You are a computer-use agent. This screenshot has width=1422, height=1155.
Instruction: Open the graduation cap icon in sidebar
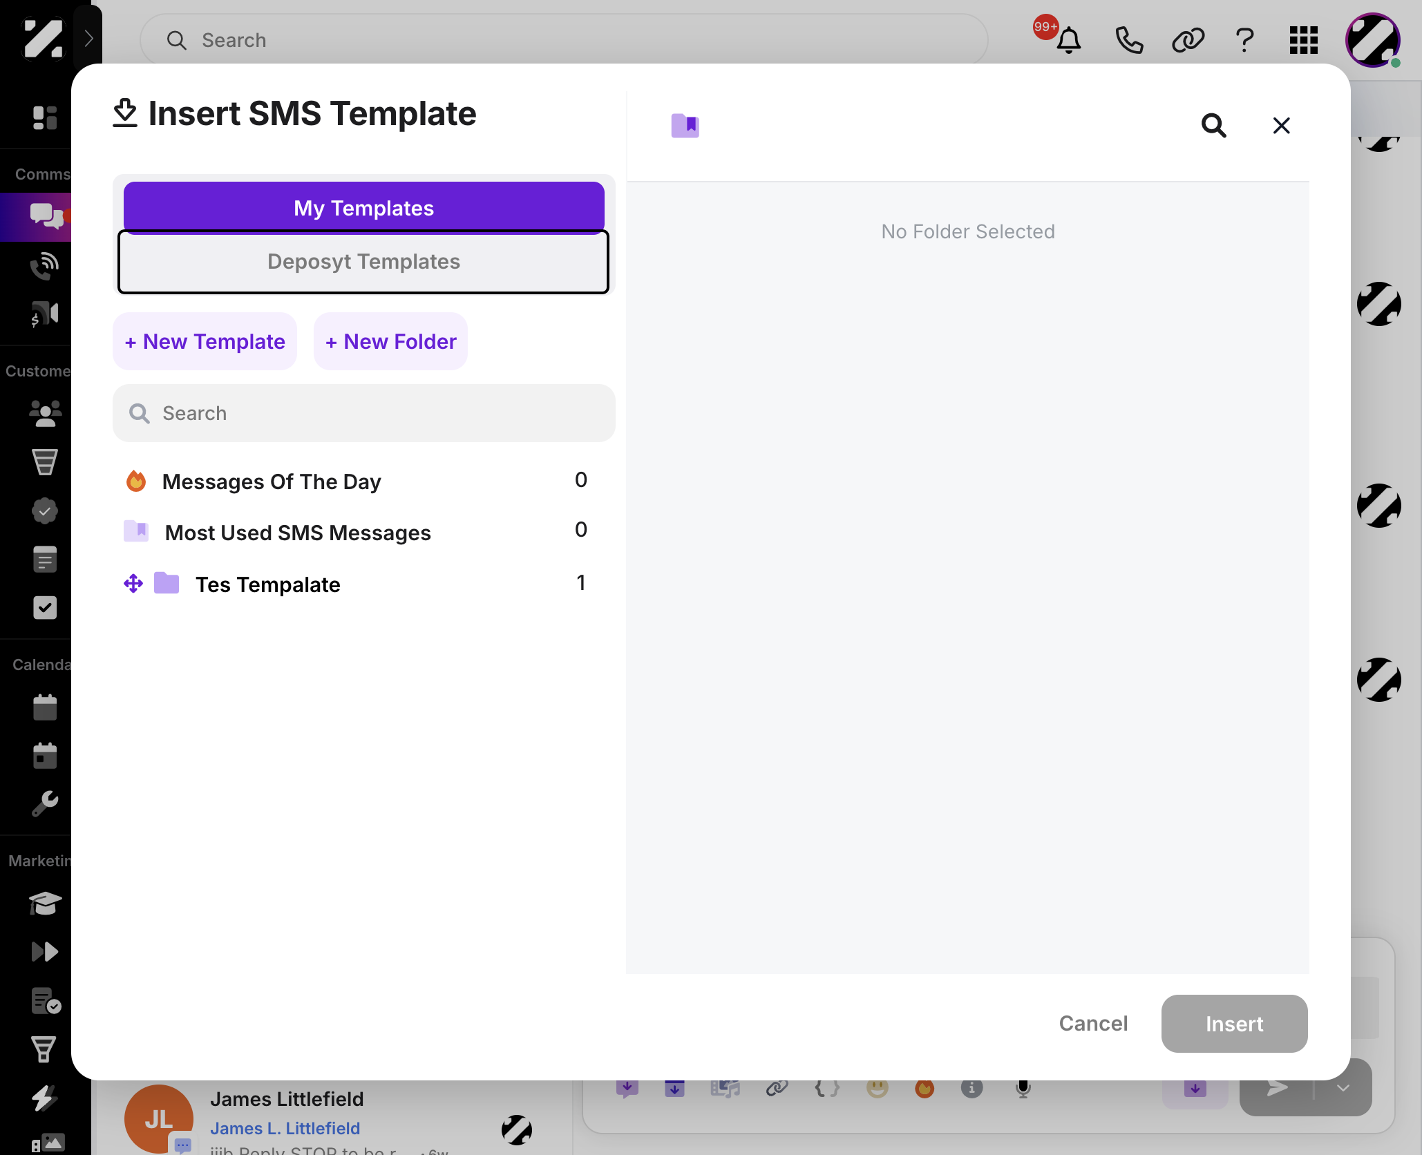point(45,902)
